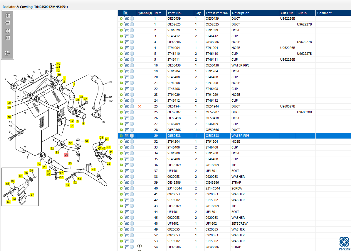This screenshot has width=351, height=251.
Task: Click callout 4 on the diagram
Action: coord(83,124)
